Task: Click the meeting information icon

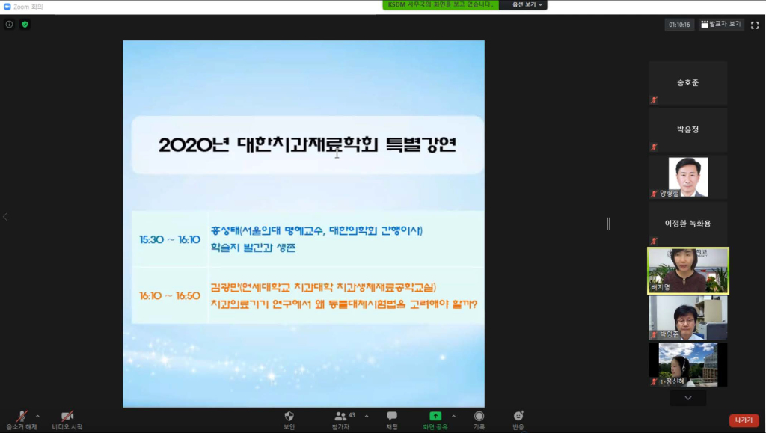Action: coord(10,24)
